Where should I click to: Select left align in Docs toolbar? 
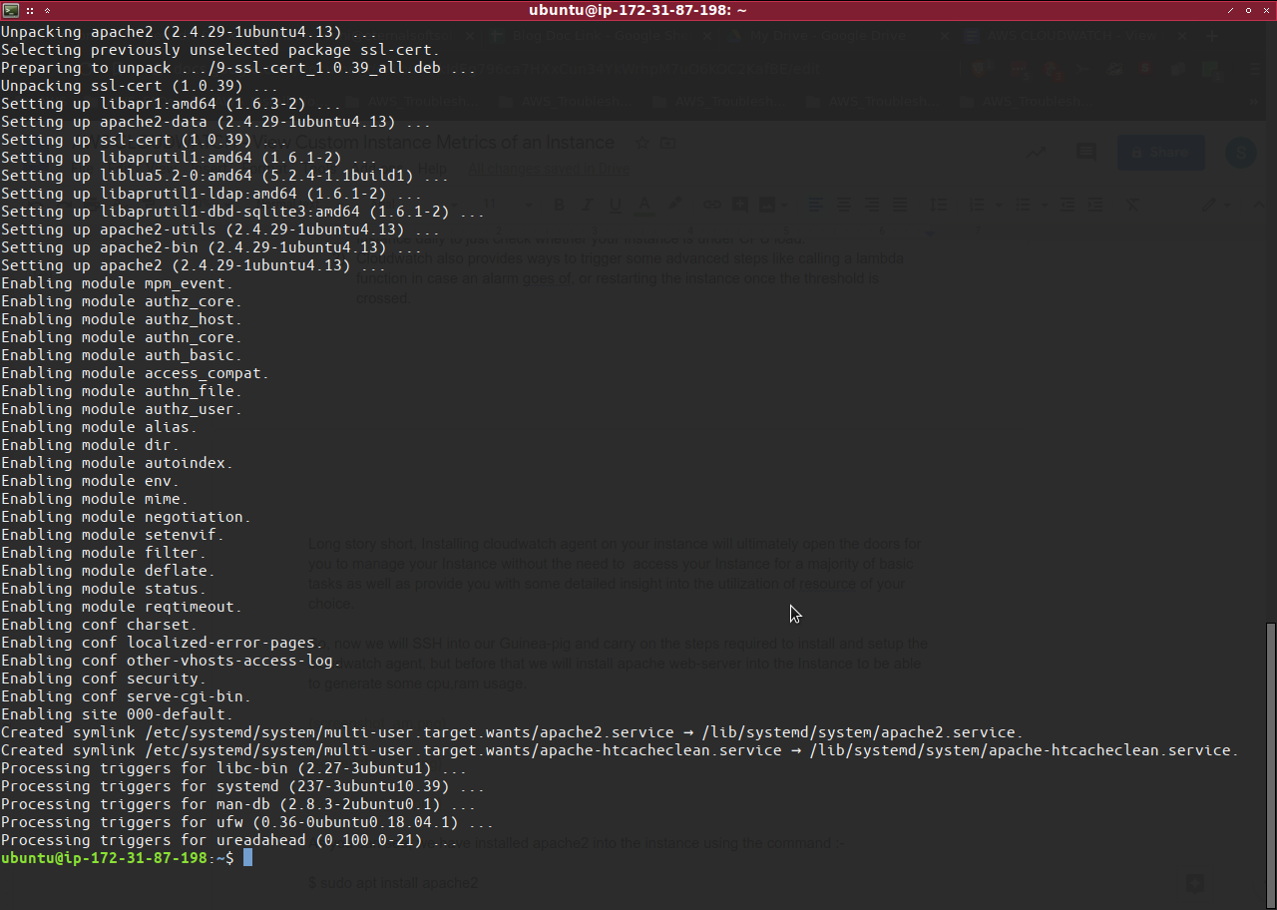point(816,205)
